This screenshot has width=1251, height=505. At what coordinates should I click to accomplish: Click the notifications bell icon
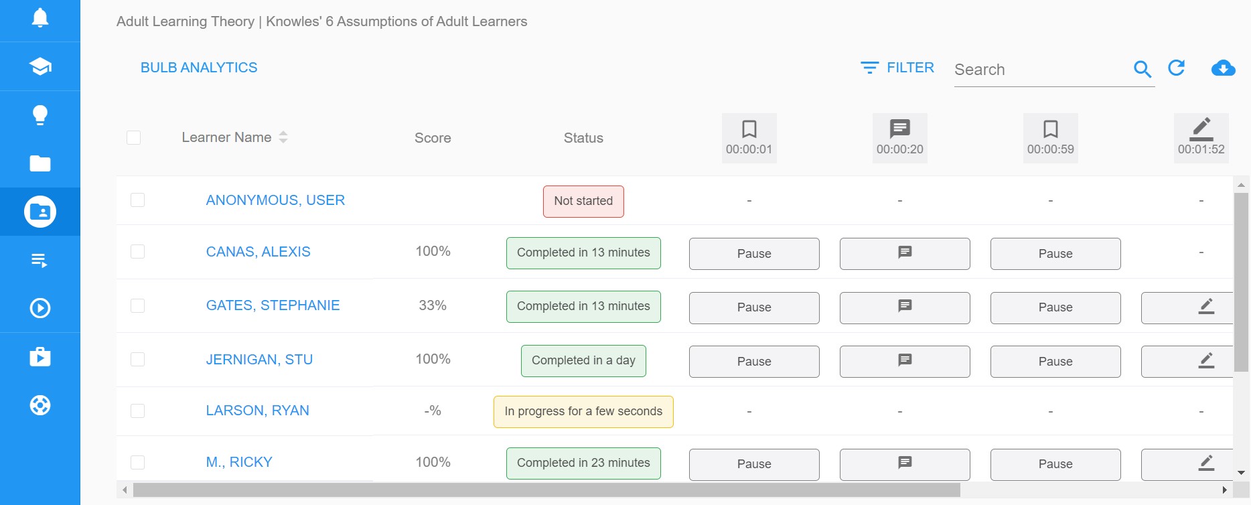(40, 18)
